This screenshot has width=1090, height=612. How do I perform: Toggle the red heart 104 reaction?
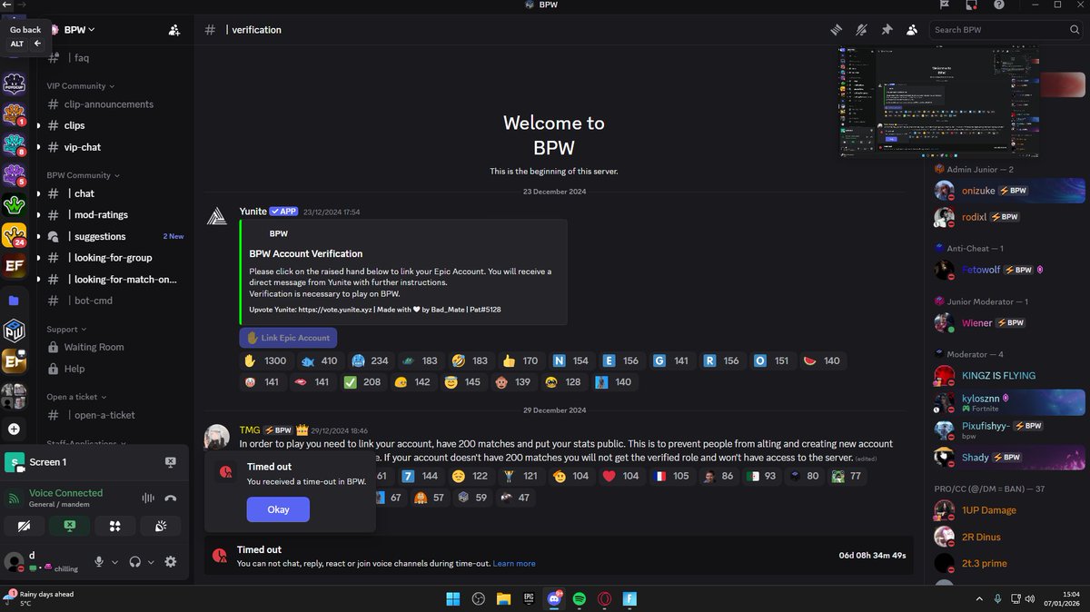tap(620, 476)
